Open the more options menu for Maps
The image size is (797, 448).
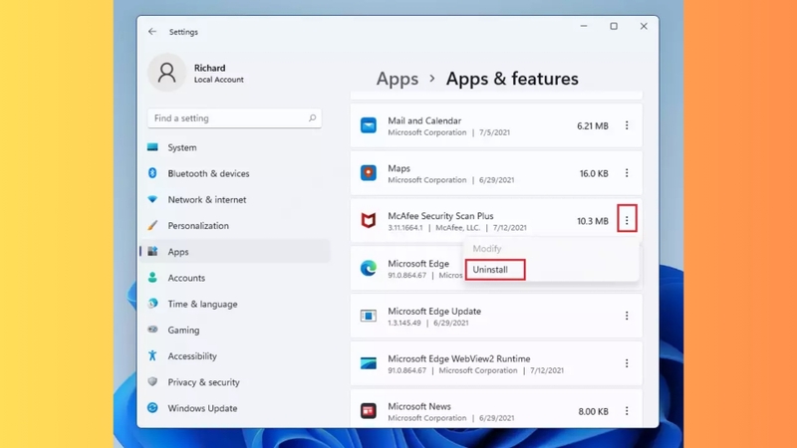pos(627,173)
